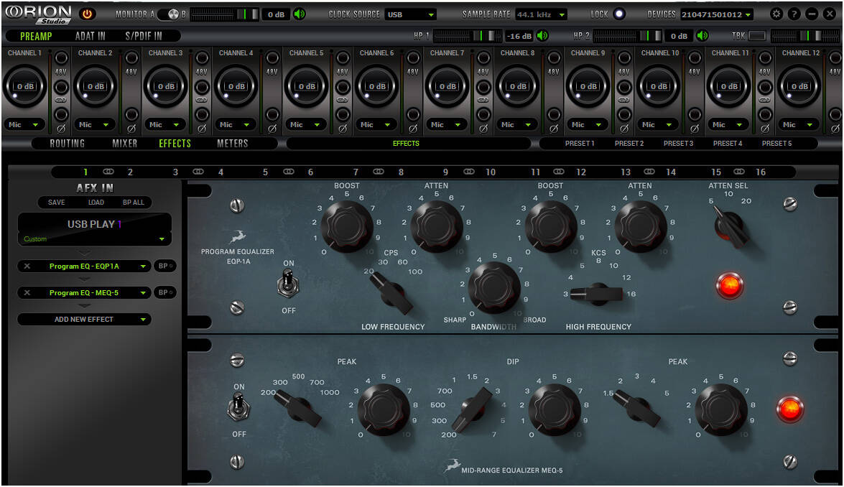The width and height of the screenshot is (844, 487).
Task: Toggle the TBK talkback switch
Action: tap(757, 35)
